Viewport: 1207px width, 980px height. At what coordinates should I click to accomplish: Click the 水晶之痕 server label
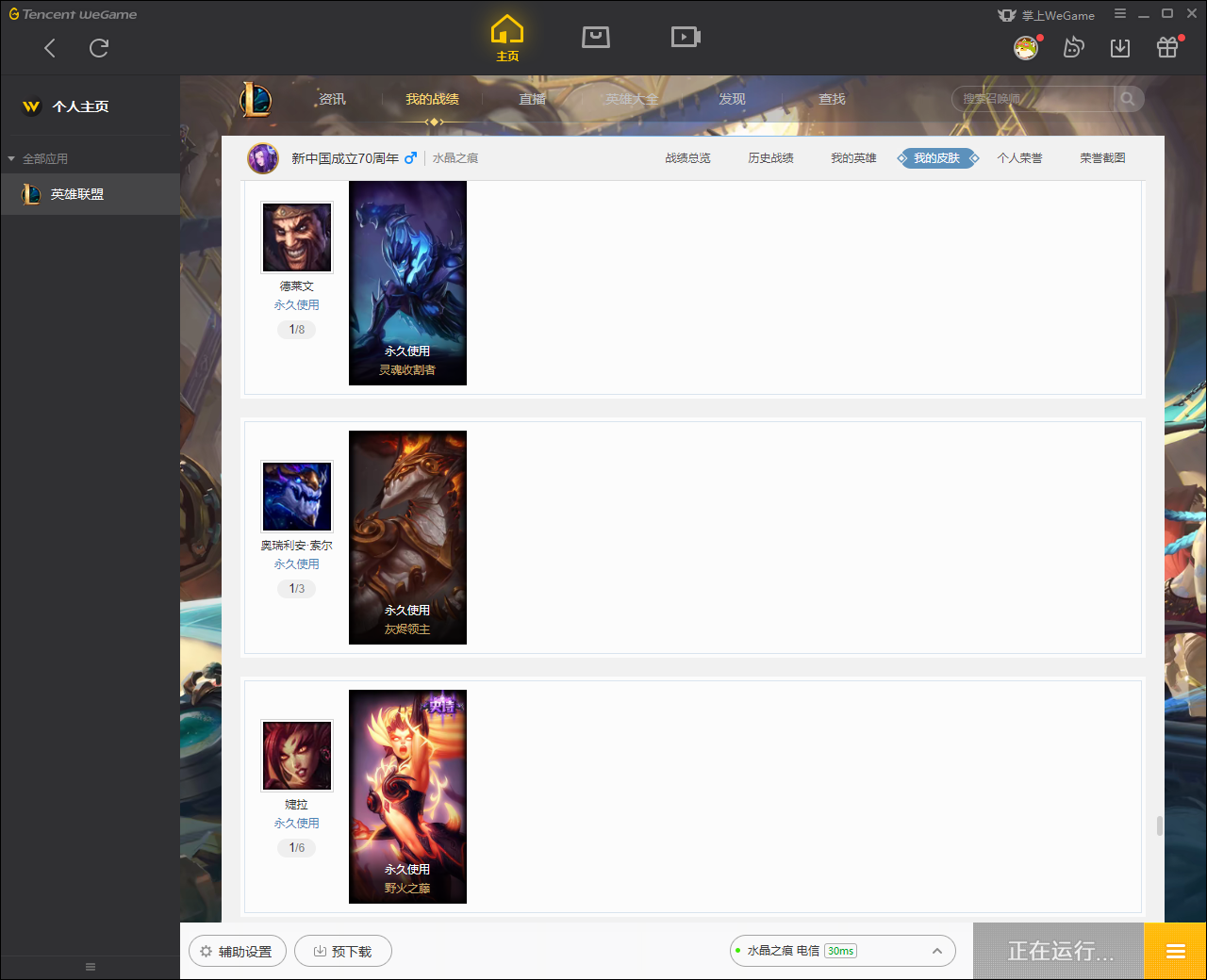(455, 158)
